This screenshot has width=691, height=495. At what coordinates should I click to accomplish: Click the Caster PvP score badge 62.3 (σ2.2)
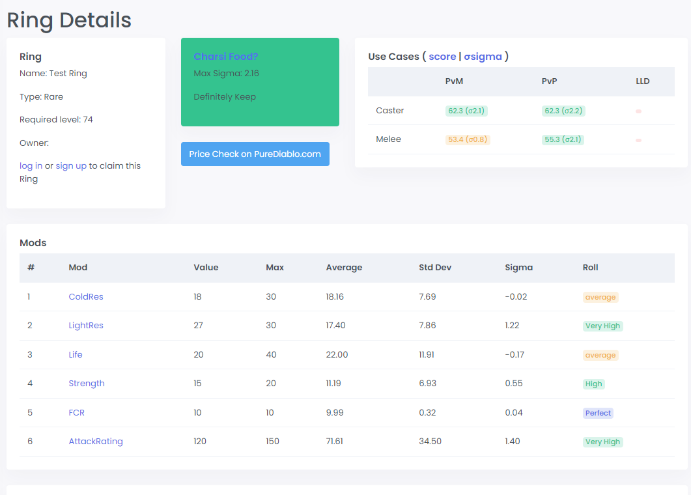point(563,111)
